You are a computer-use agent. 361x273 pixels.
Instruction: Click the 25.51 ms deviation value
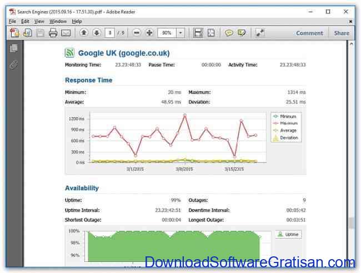pos(295,102)
